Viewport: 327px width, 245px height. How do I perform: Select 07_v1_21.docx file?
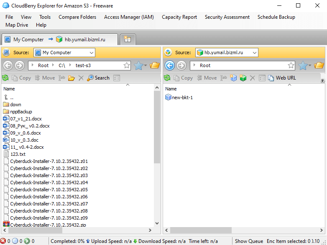pos(23,119)
